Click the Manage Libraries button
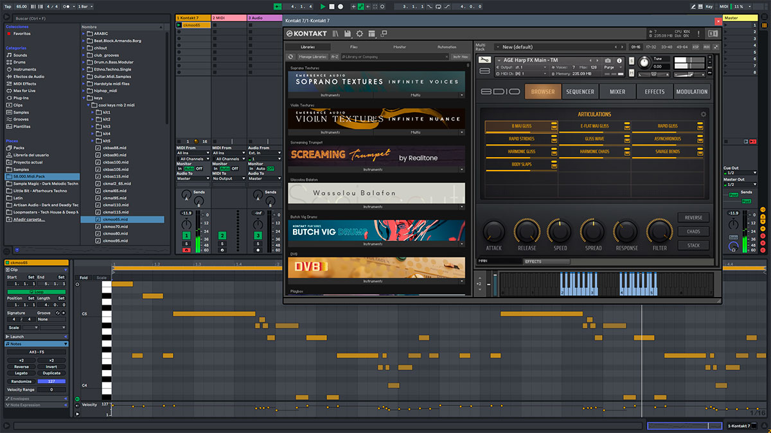771x433 pixels. click(312, 56)
